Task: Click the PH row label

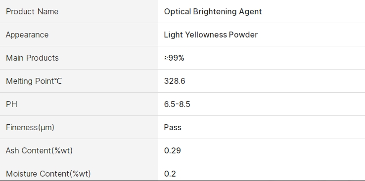Action: 11,104
